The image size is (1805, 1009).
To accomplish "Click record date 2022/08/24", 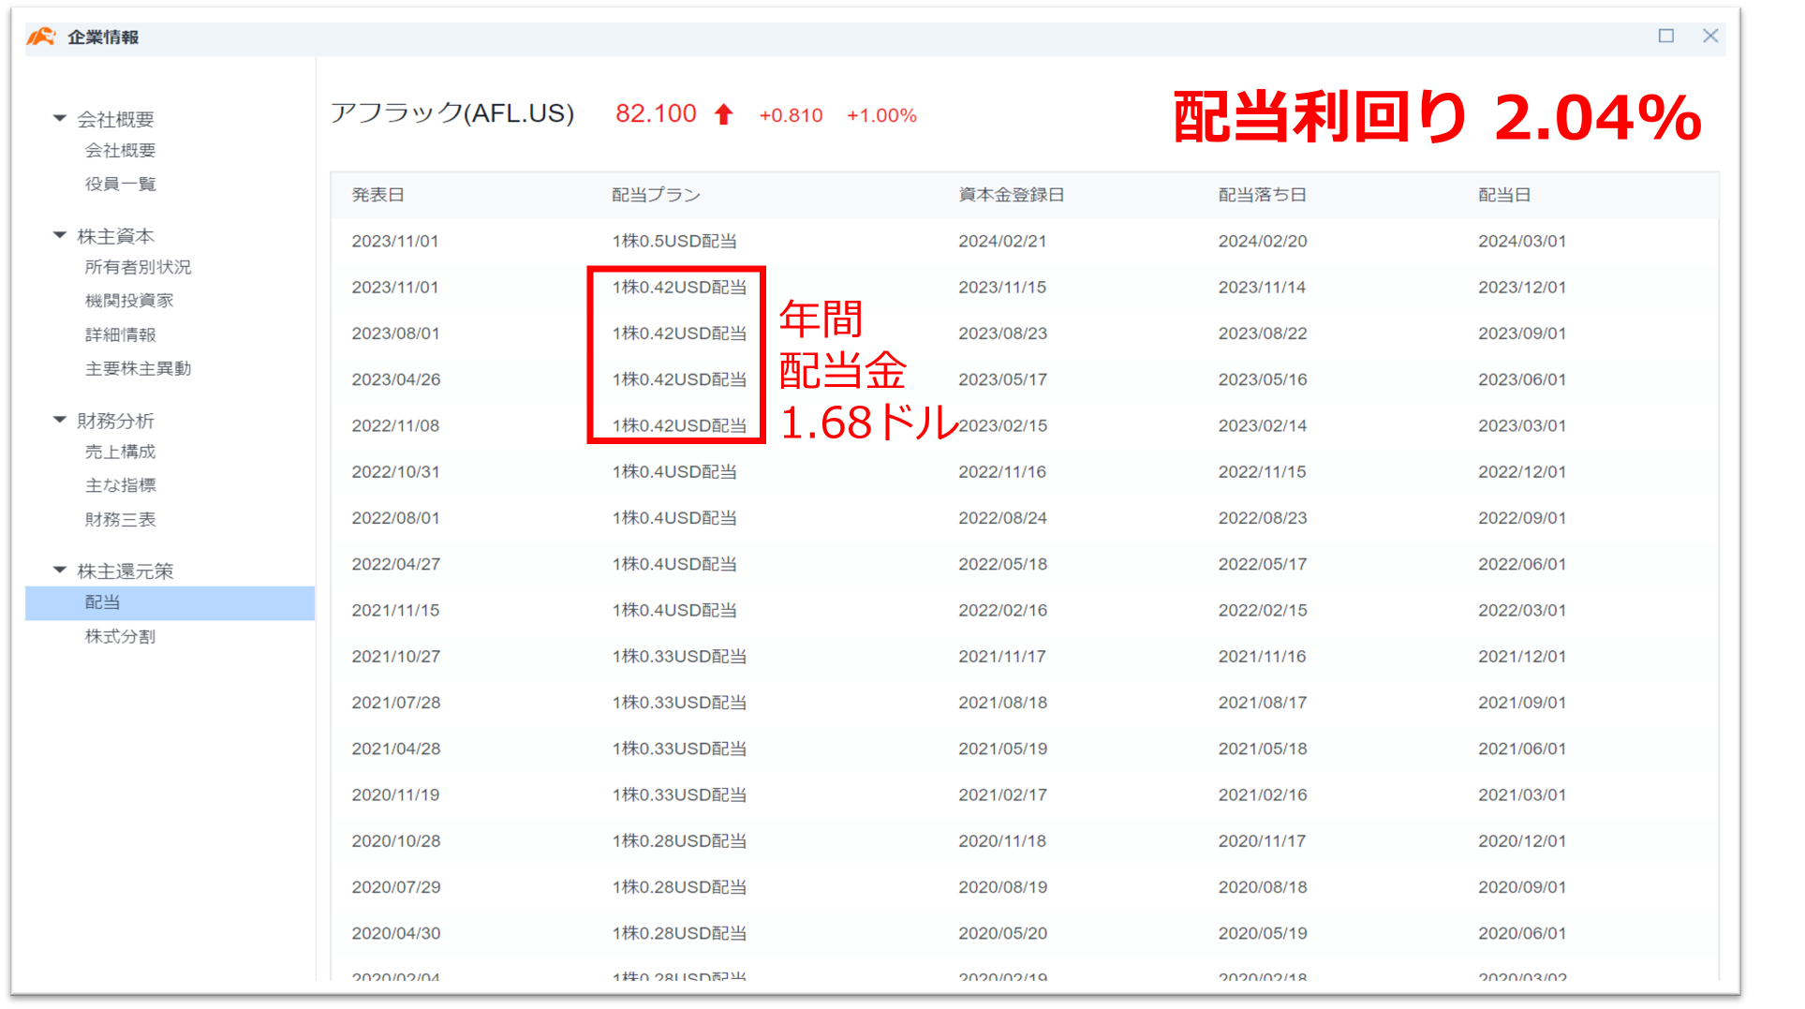I will [1003, 518].
